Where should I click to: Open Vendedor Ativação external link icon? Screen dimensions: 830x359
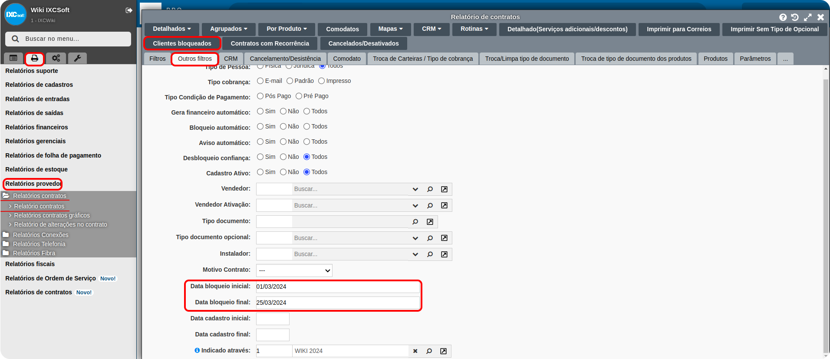(444, 205)
